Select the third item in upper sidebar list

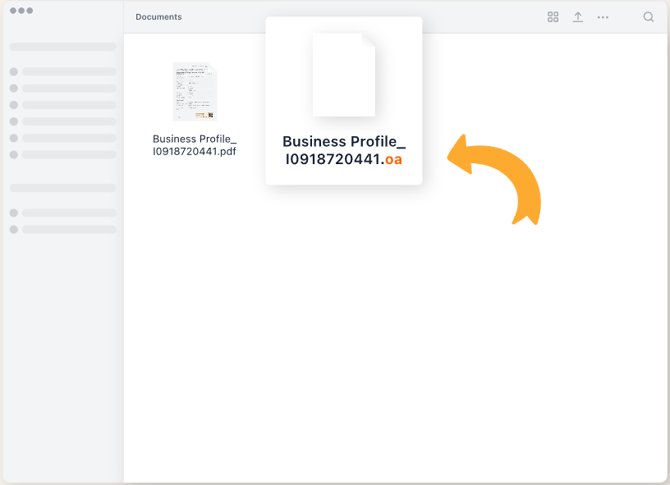pyautogui.click(x=63, y=105)
